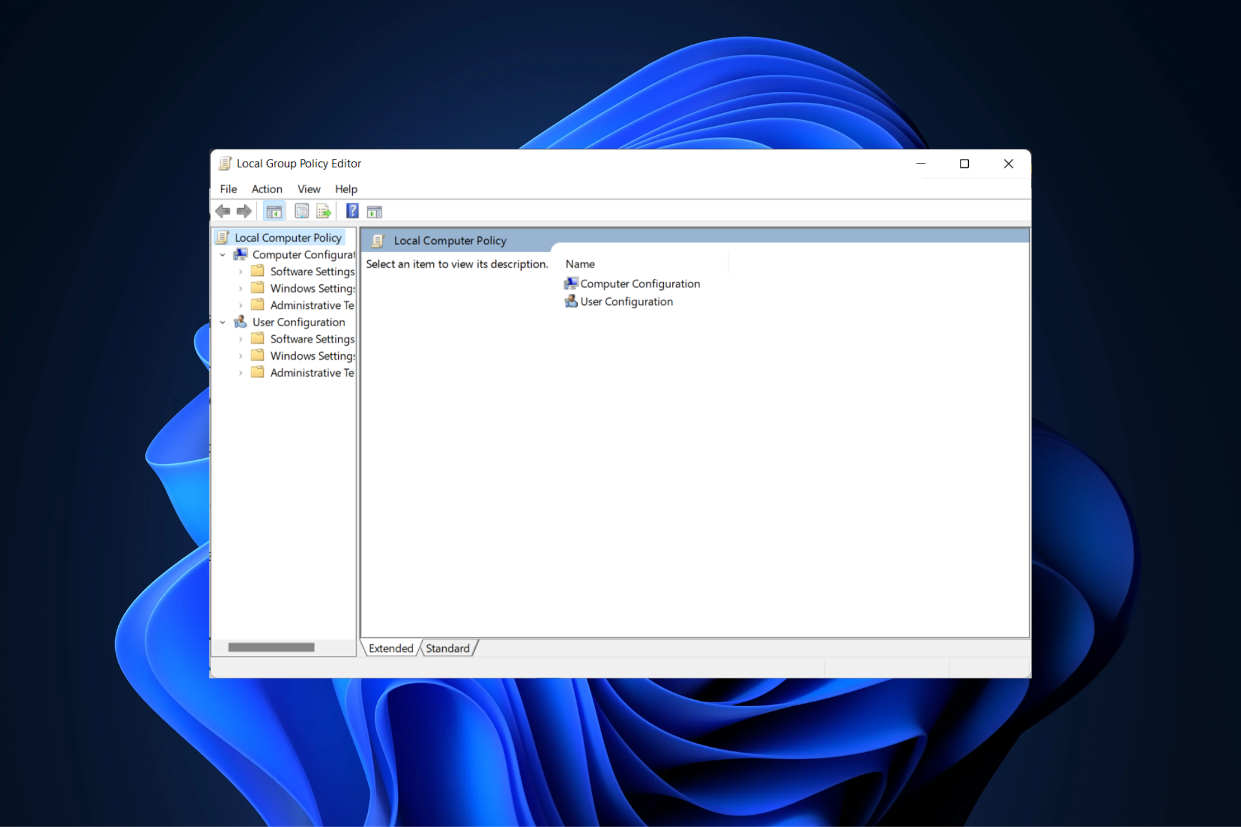Viewport: 1241px width, 827px height.
Task: Expand Administrative Templates under Computer Configuration
Action: click(x=240, y=306)
